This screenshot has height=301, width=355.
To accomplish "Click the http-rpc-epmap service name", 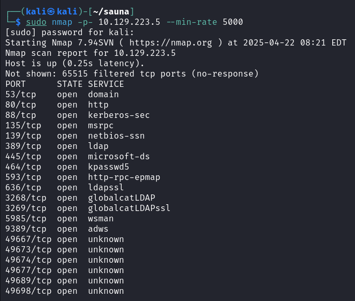I will pyautogui.click(x=124, y=177).
